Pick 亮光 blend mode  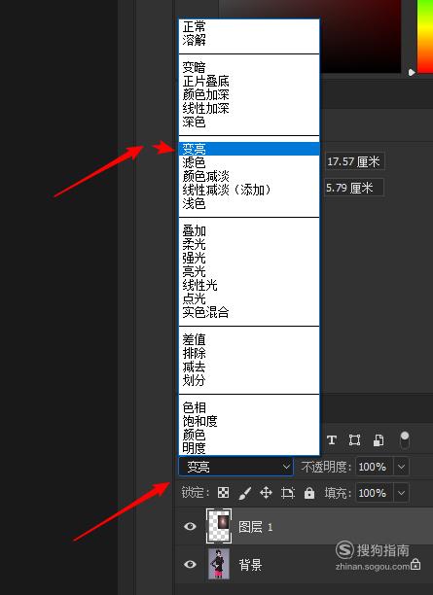click(x=249, y=271)
